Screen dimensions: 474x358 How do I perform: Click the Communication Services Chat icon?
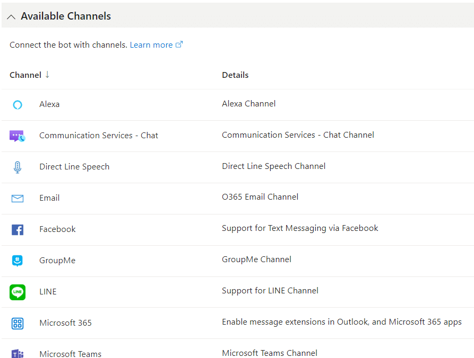[17, 136]
